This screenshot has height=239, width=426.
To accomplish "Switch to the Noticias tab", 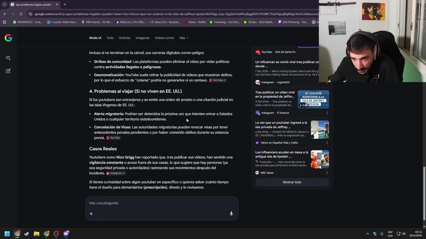I will 125,38.
